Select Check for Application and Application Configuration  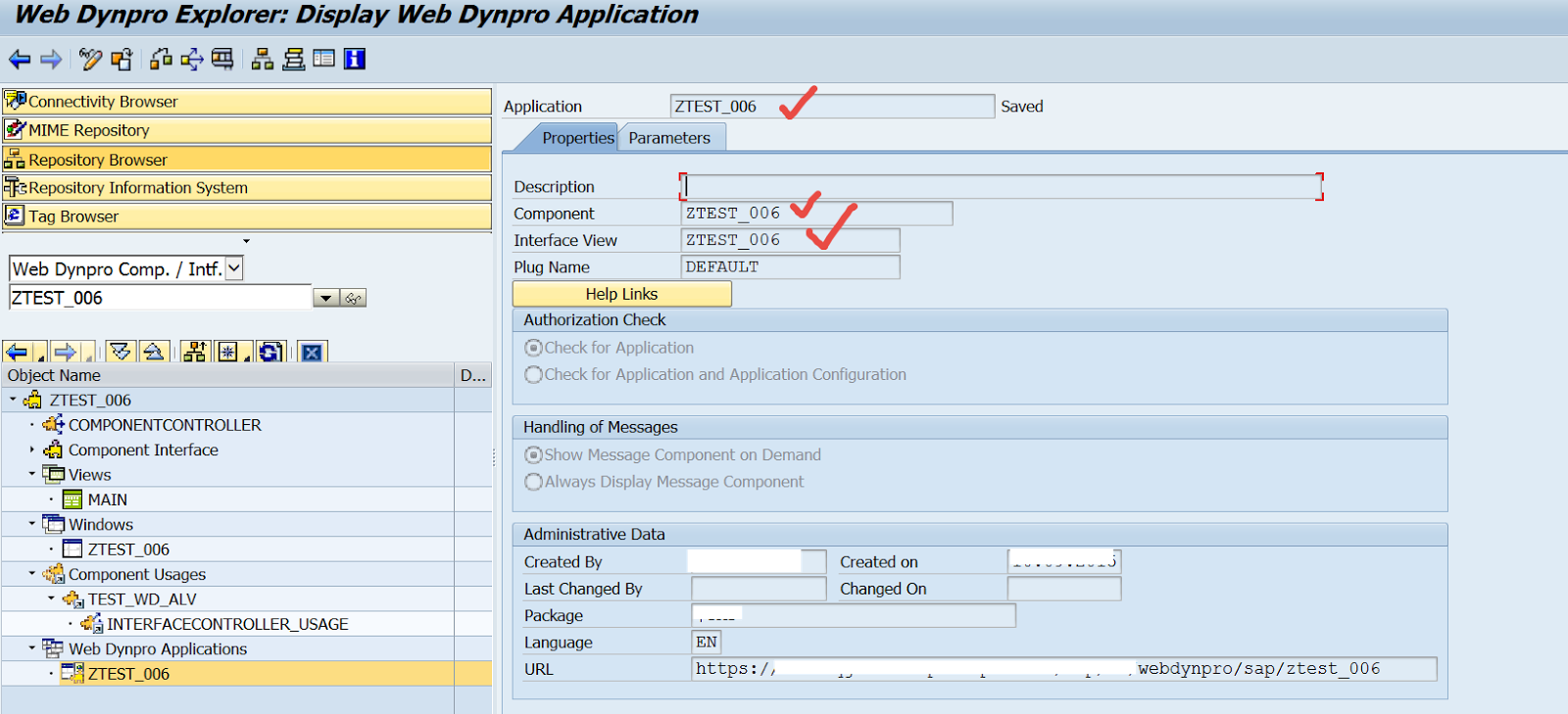pyautogui.click(x=533, y=374)
